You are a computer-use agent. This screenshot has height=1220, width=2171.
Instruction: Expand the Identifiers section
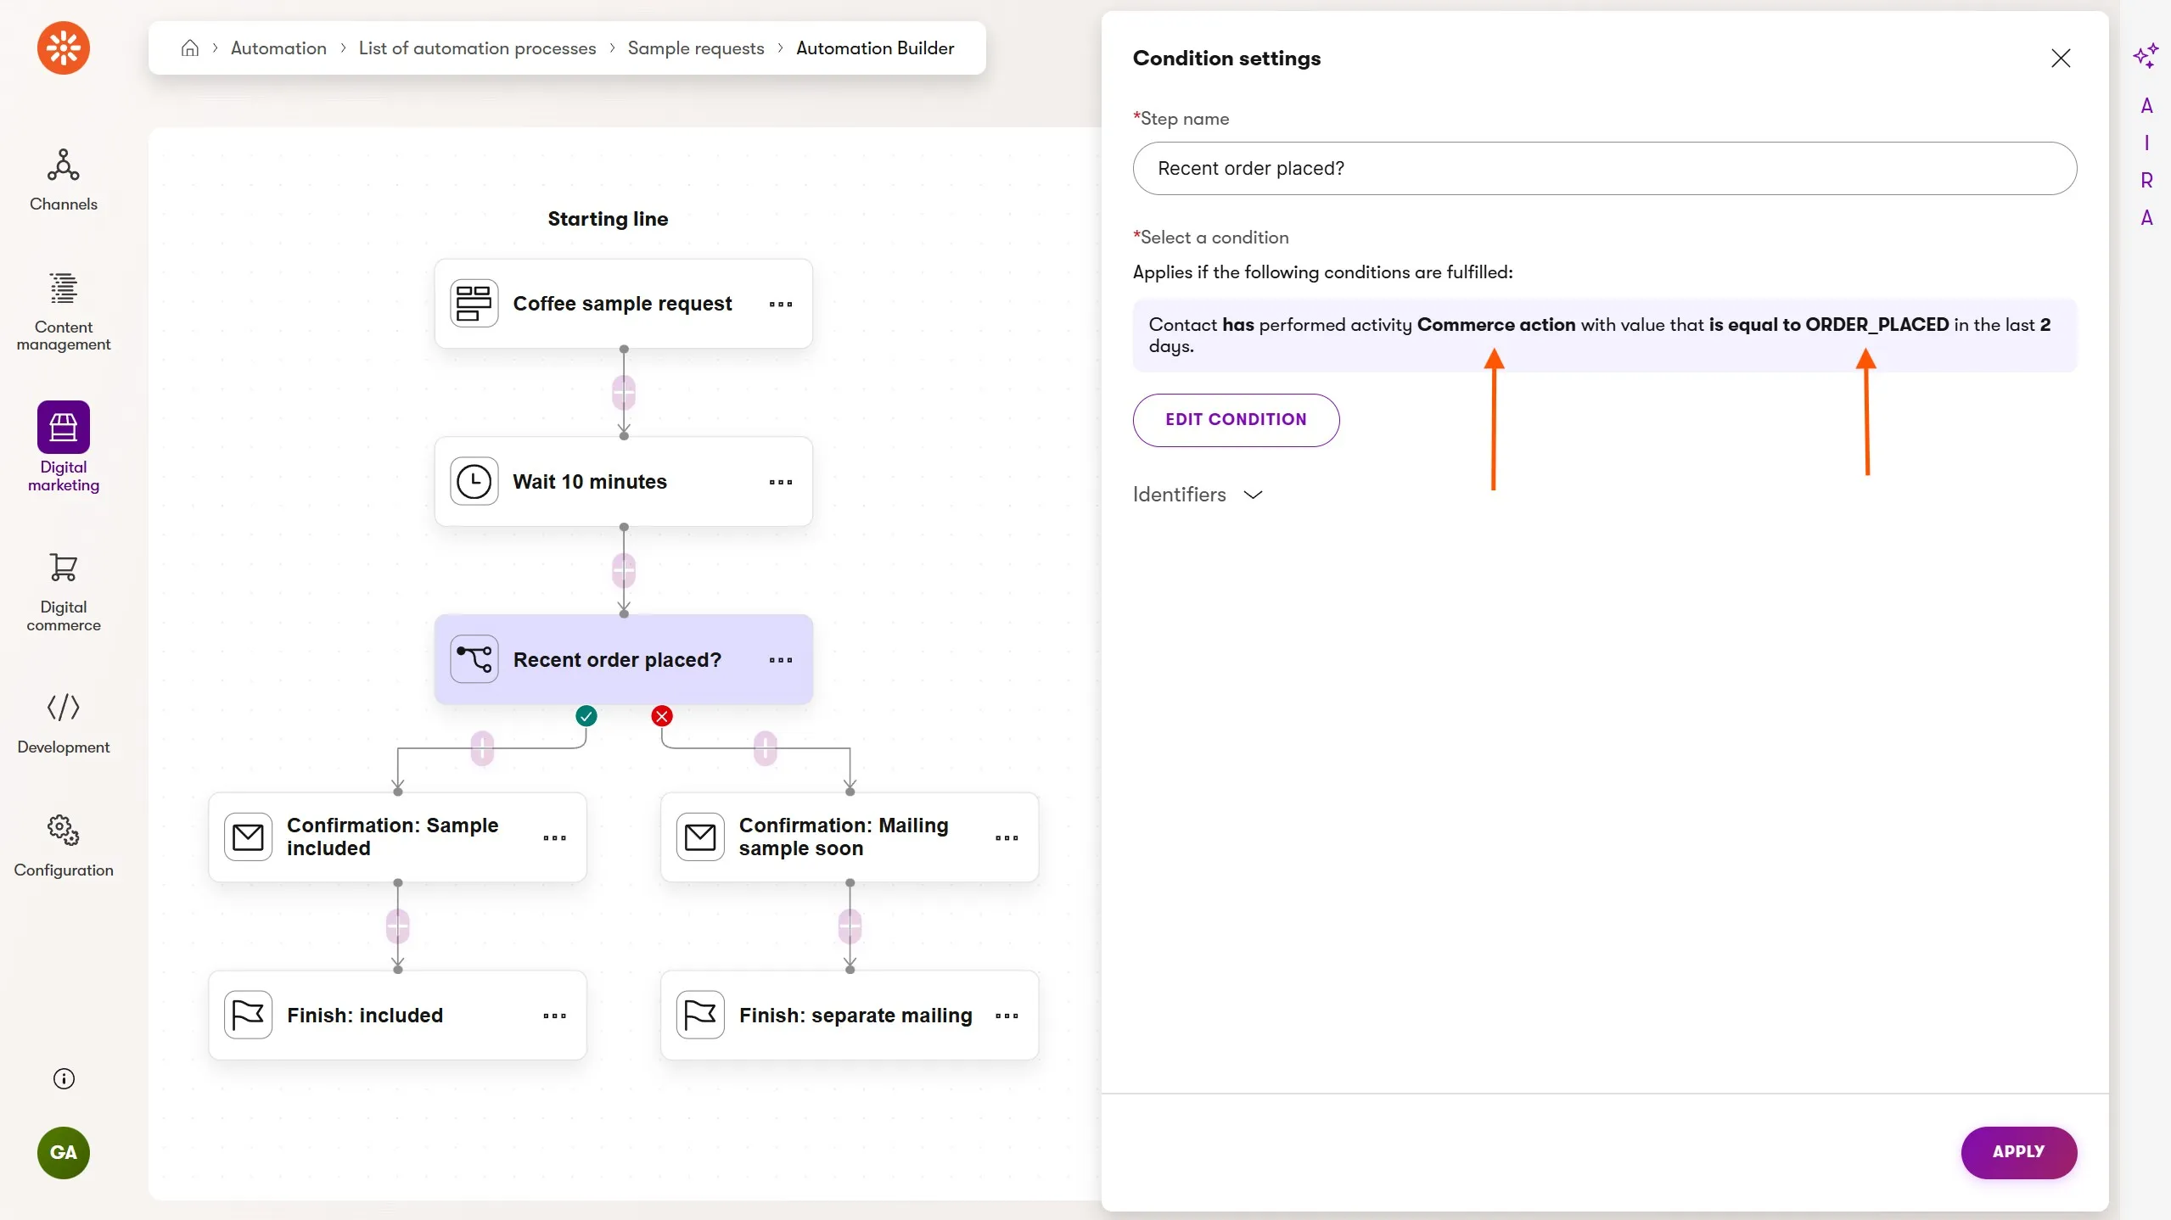pyautogui.click(x=1198, y=495)
